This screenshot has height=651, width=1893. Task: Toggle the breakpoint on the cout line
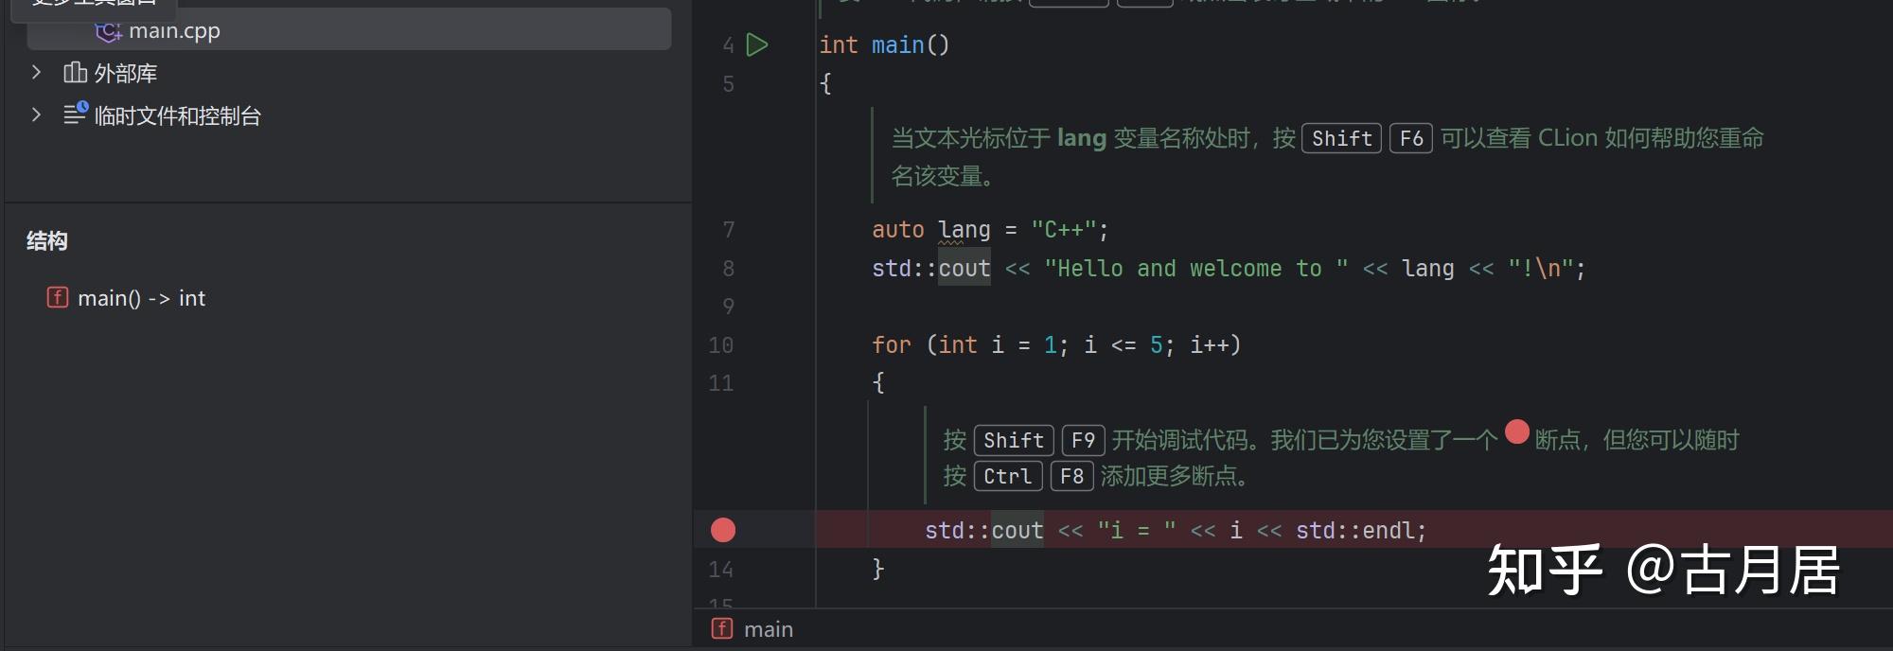(723, 530)
